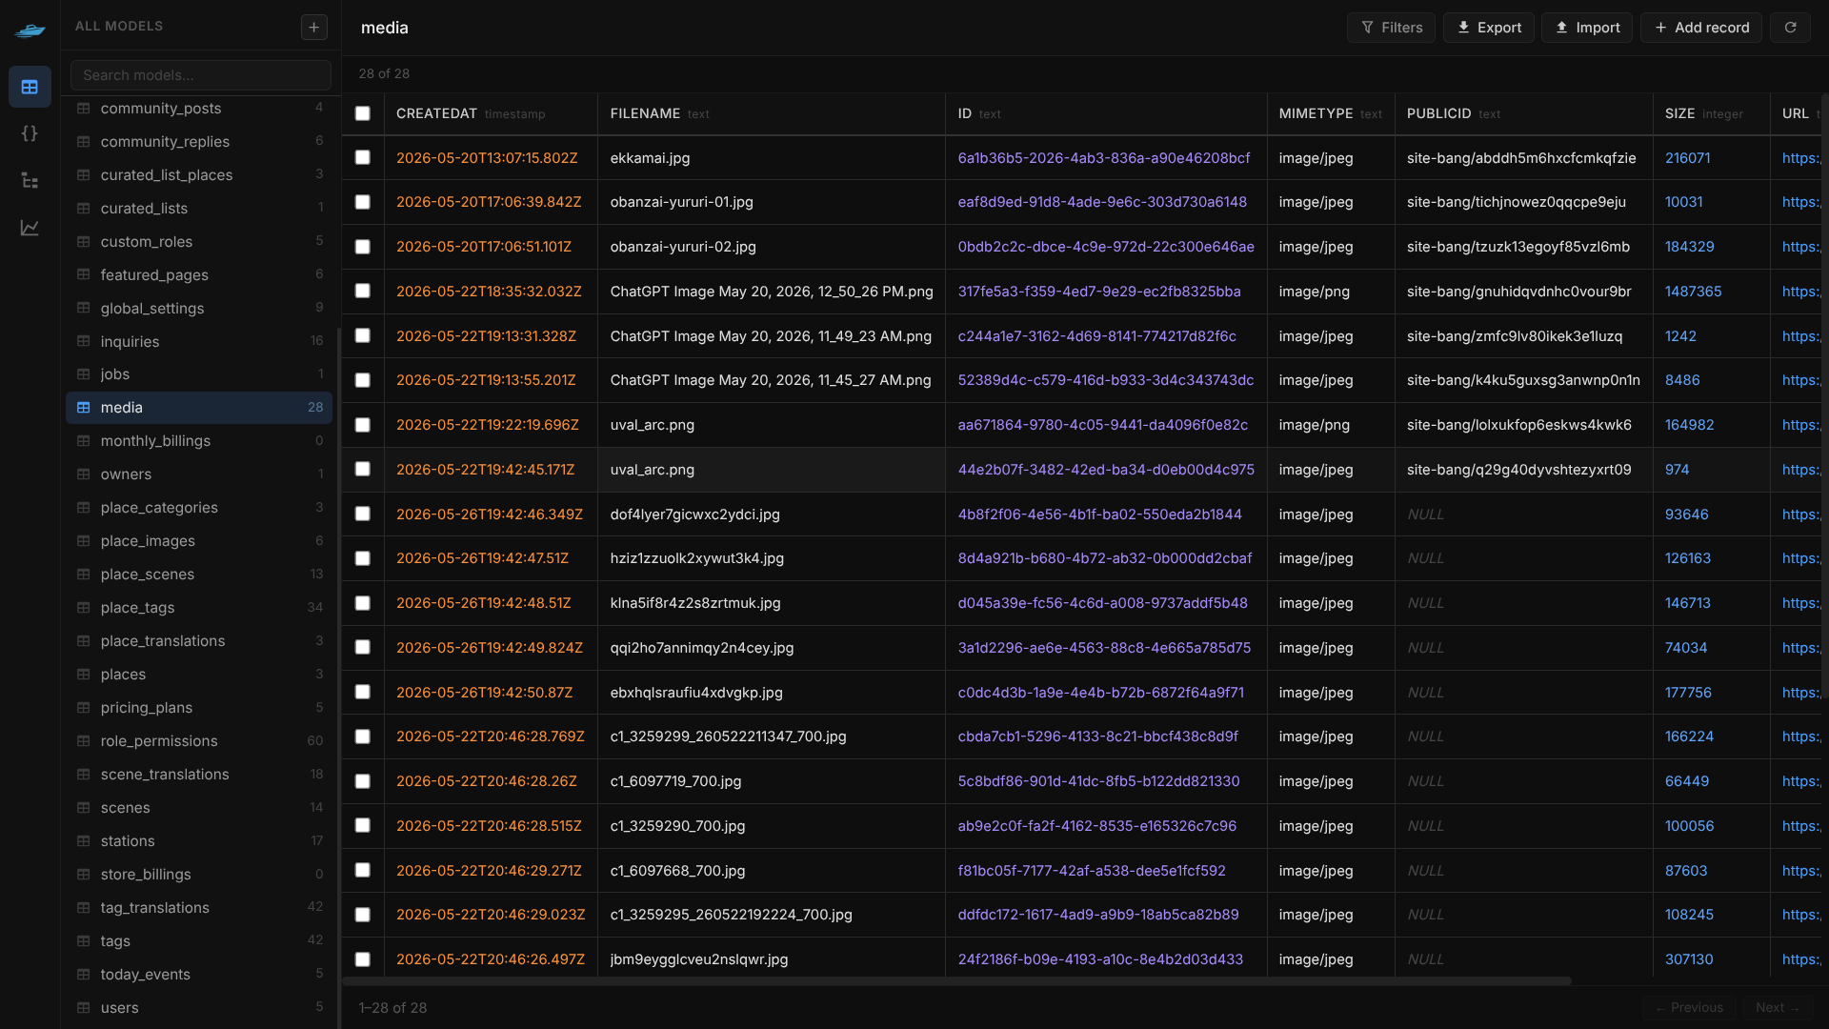Check the dof4lyer7gicwxc2ydci.jpg row checkbox

pyautogui.click(x=363, y=514)
